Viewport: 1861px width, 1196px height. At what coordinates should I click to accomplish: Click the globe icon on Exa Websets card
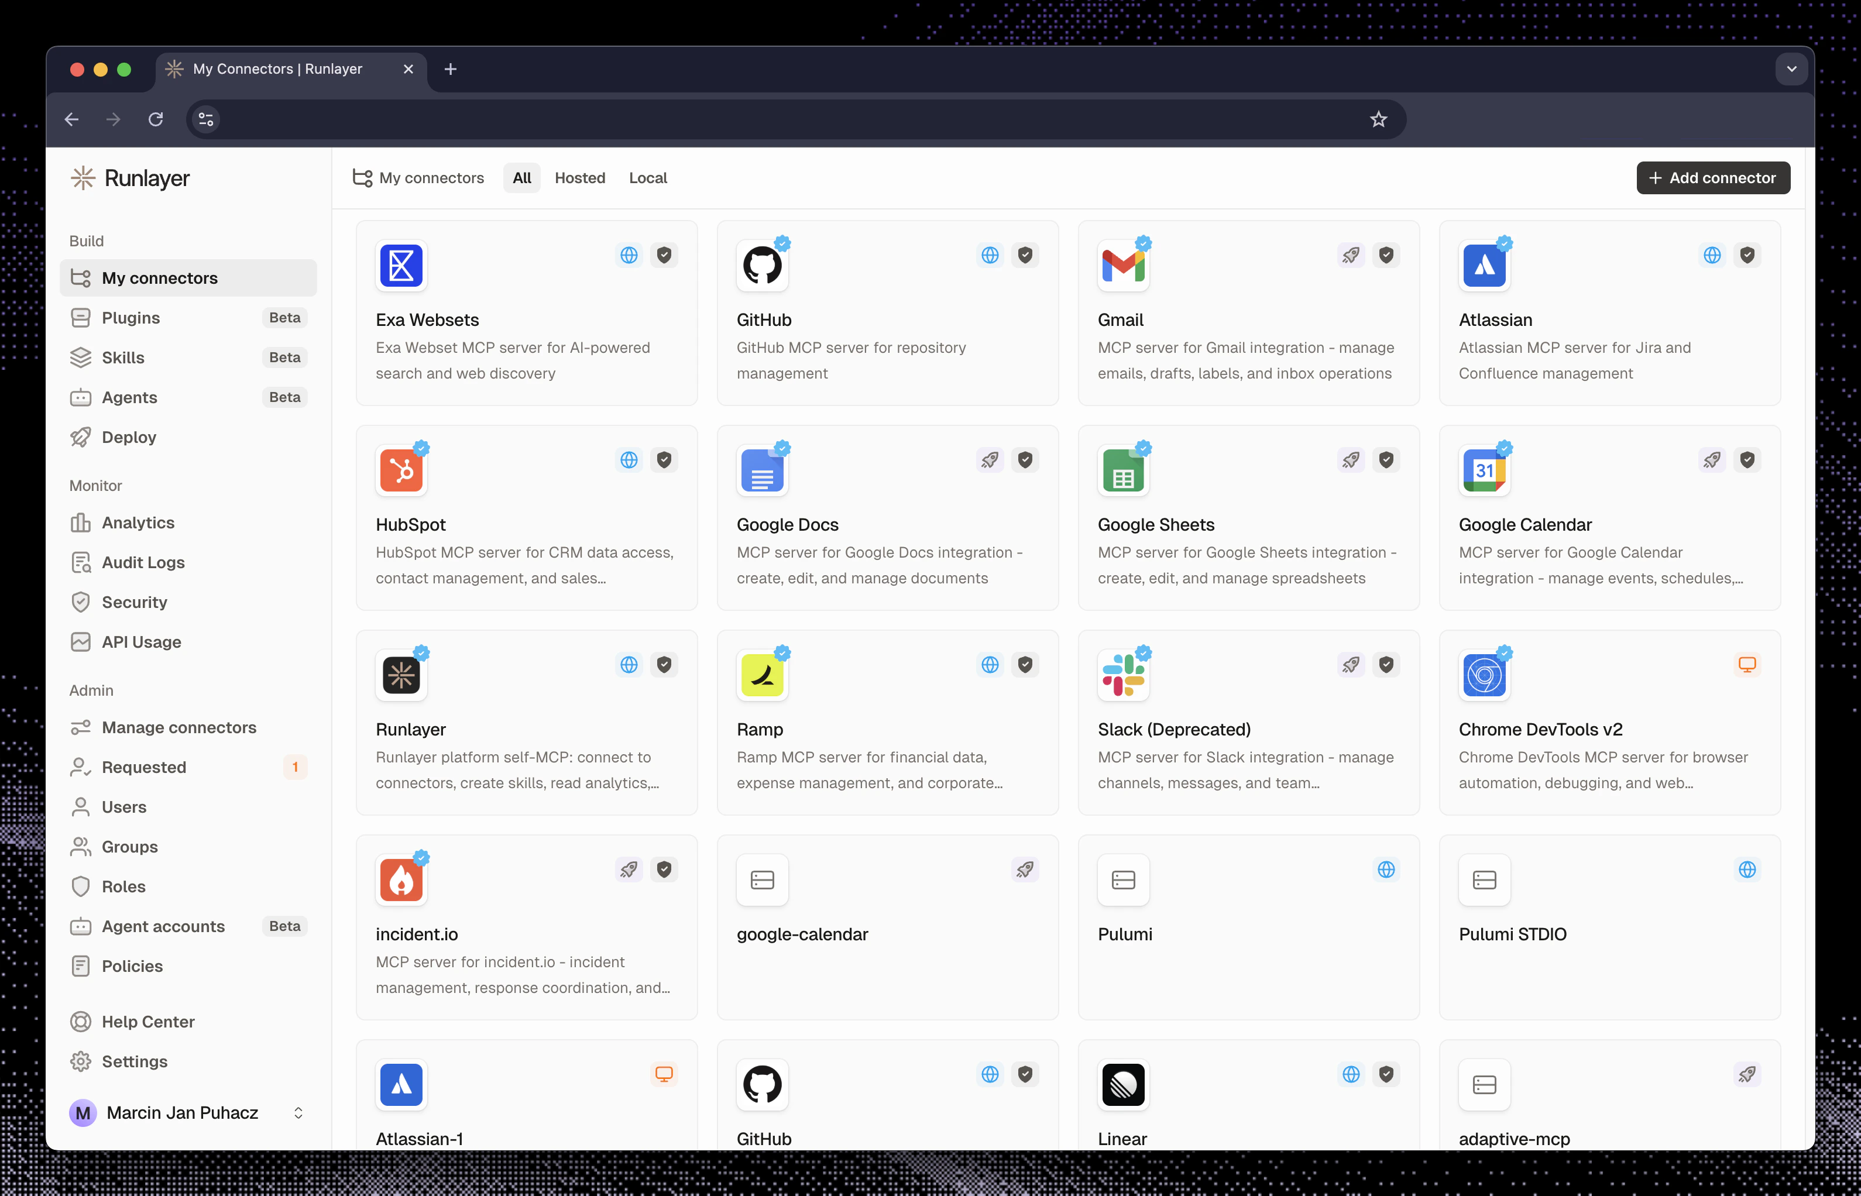tap(629, 255)
